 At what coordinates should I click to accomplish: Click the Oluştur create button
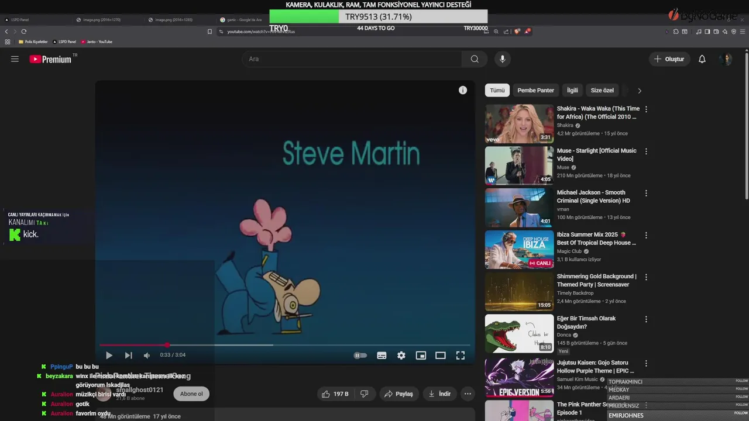[669, 59]
